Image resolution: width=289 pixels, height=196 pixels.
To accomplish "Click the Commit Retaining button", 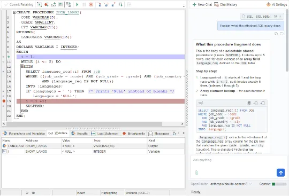I will 19,5.
